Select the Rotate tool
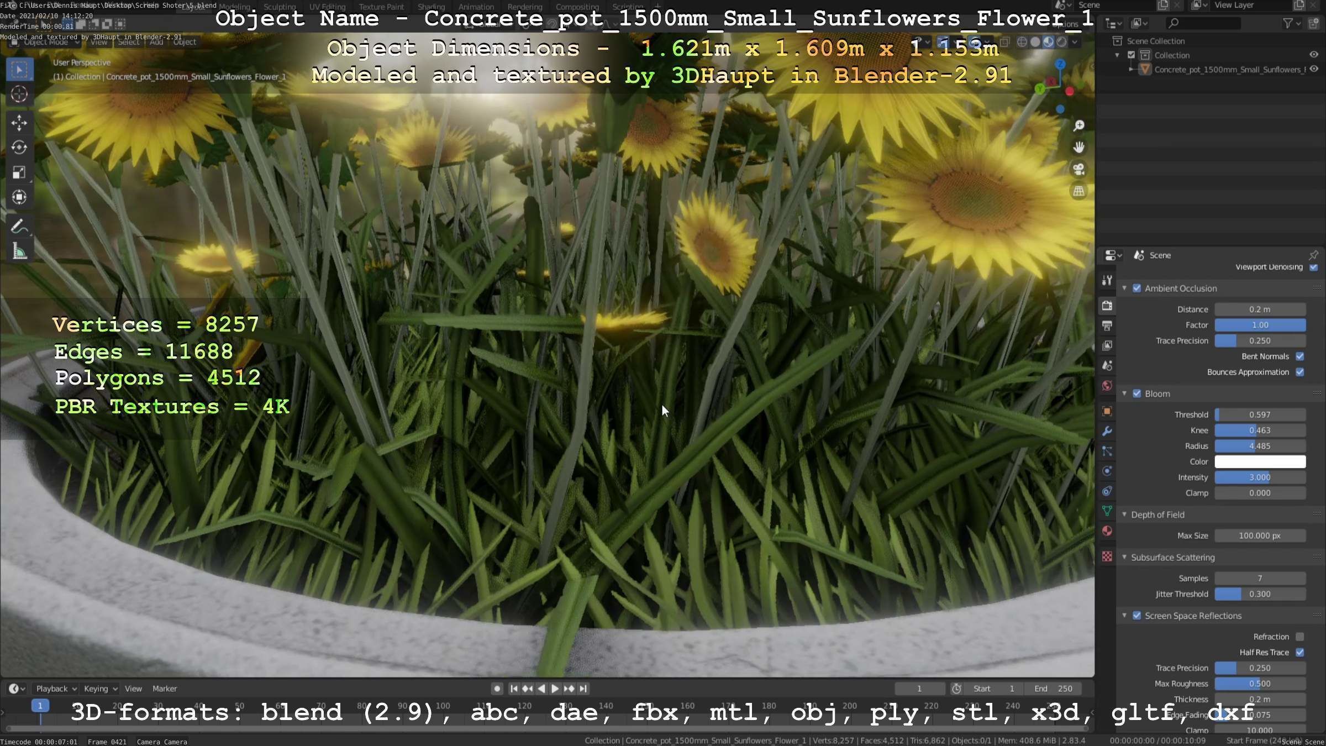The width and height of the screenshot is (1326, 746). (x=19, y=148)
